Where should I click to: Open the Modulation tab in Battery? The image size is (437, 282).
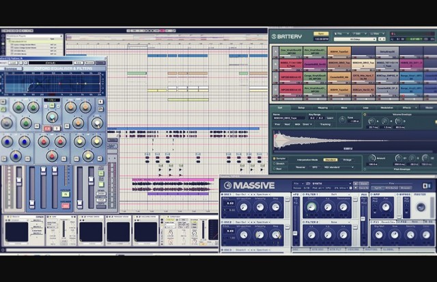point(386,107)
